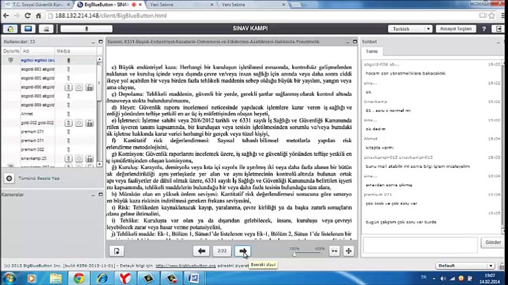Select the Tümü chat tab
The image size is (508, 285).
[x=372, y=51]
